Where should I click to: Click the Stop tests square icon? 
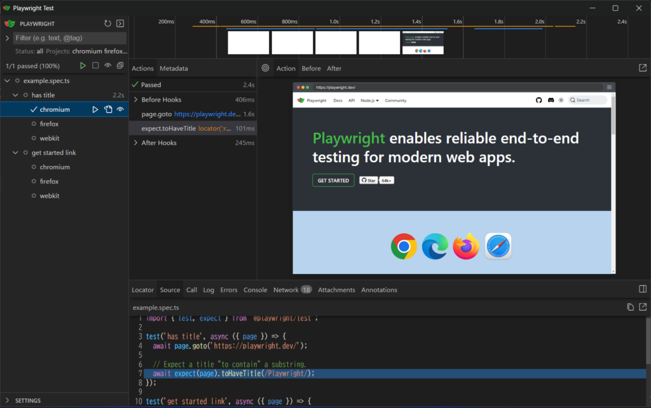pyautogui.click(x=95, y=66)
